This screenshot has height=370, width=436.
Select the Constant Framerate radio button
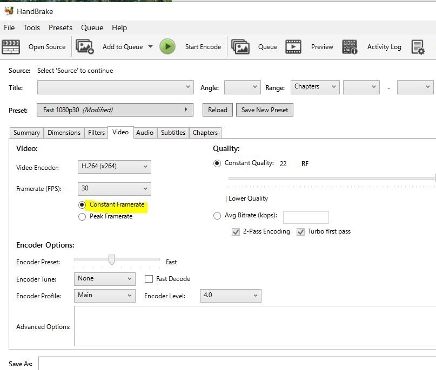[x=82, y=205]
